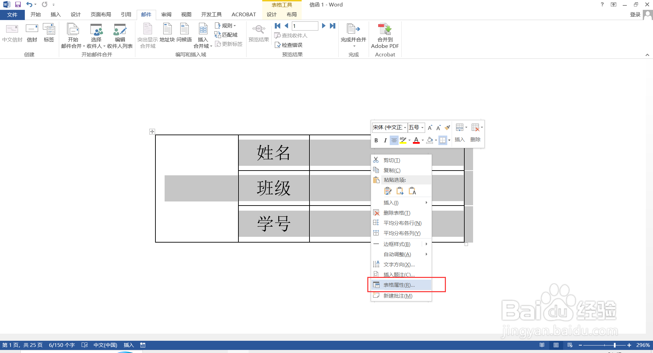Click 平均分布各行 in context menu
The height and width of the screenshot is (353, 653).
click(402, 223)
